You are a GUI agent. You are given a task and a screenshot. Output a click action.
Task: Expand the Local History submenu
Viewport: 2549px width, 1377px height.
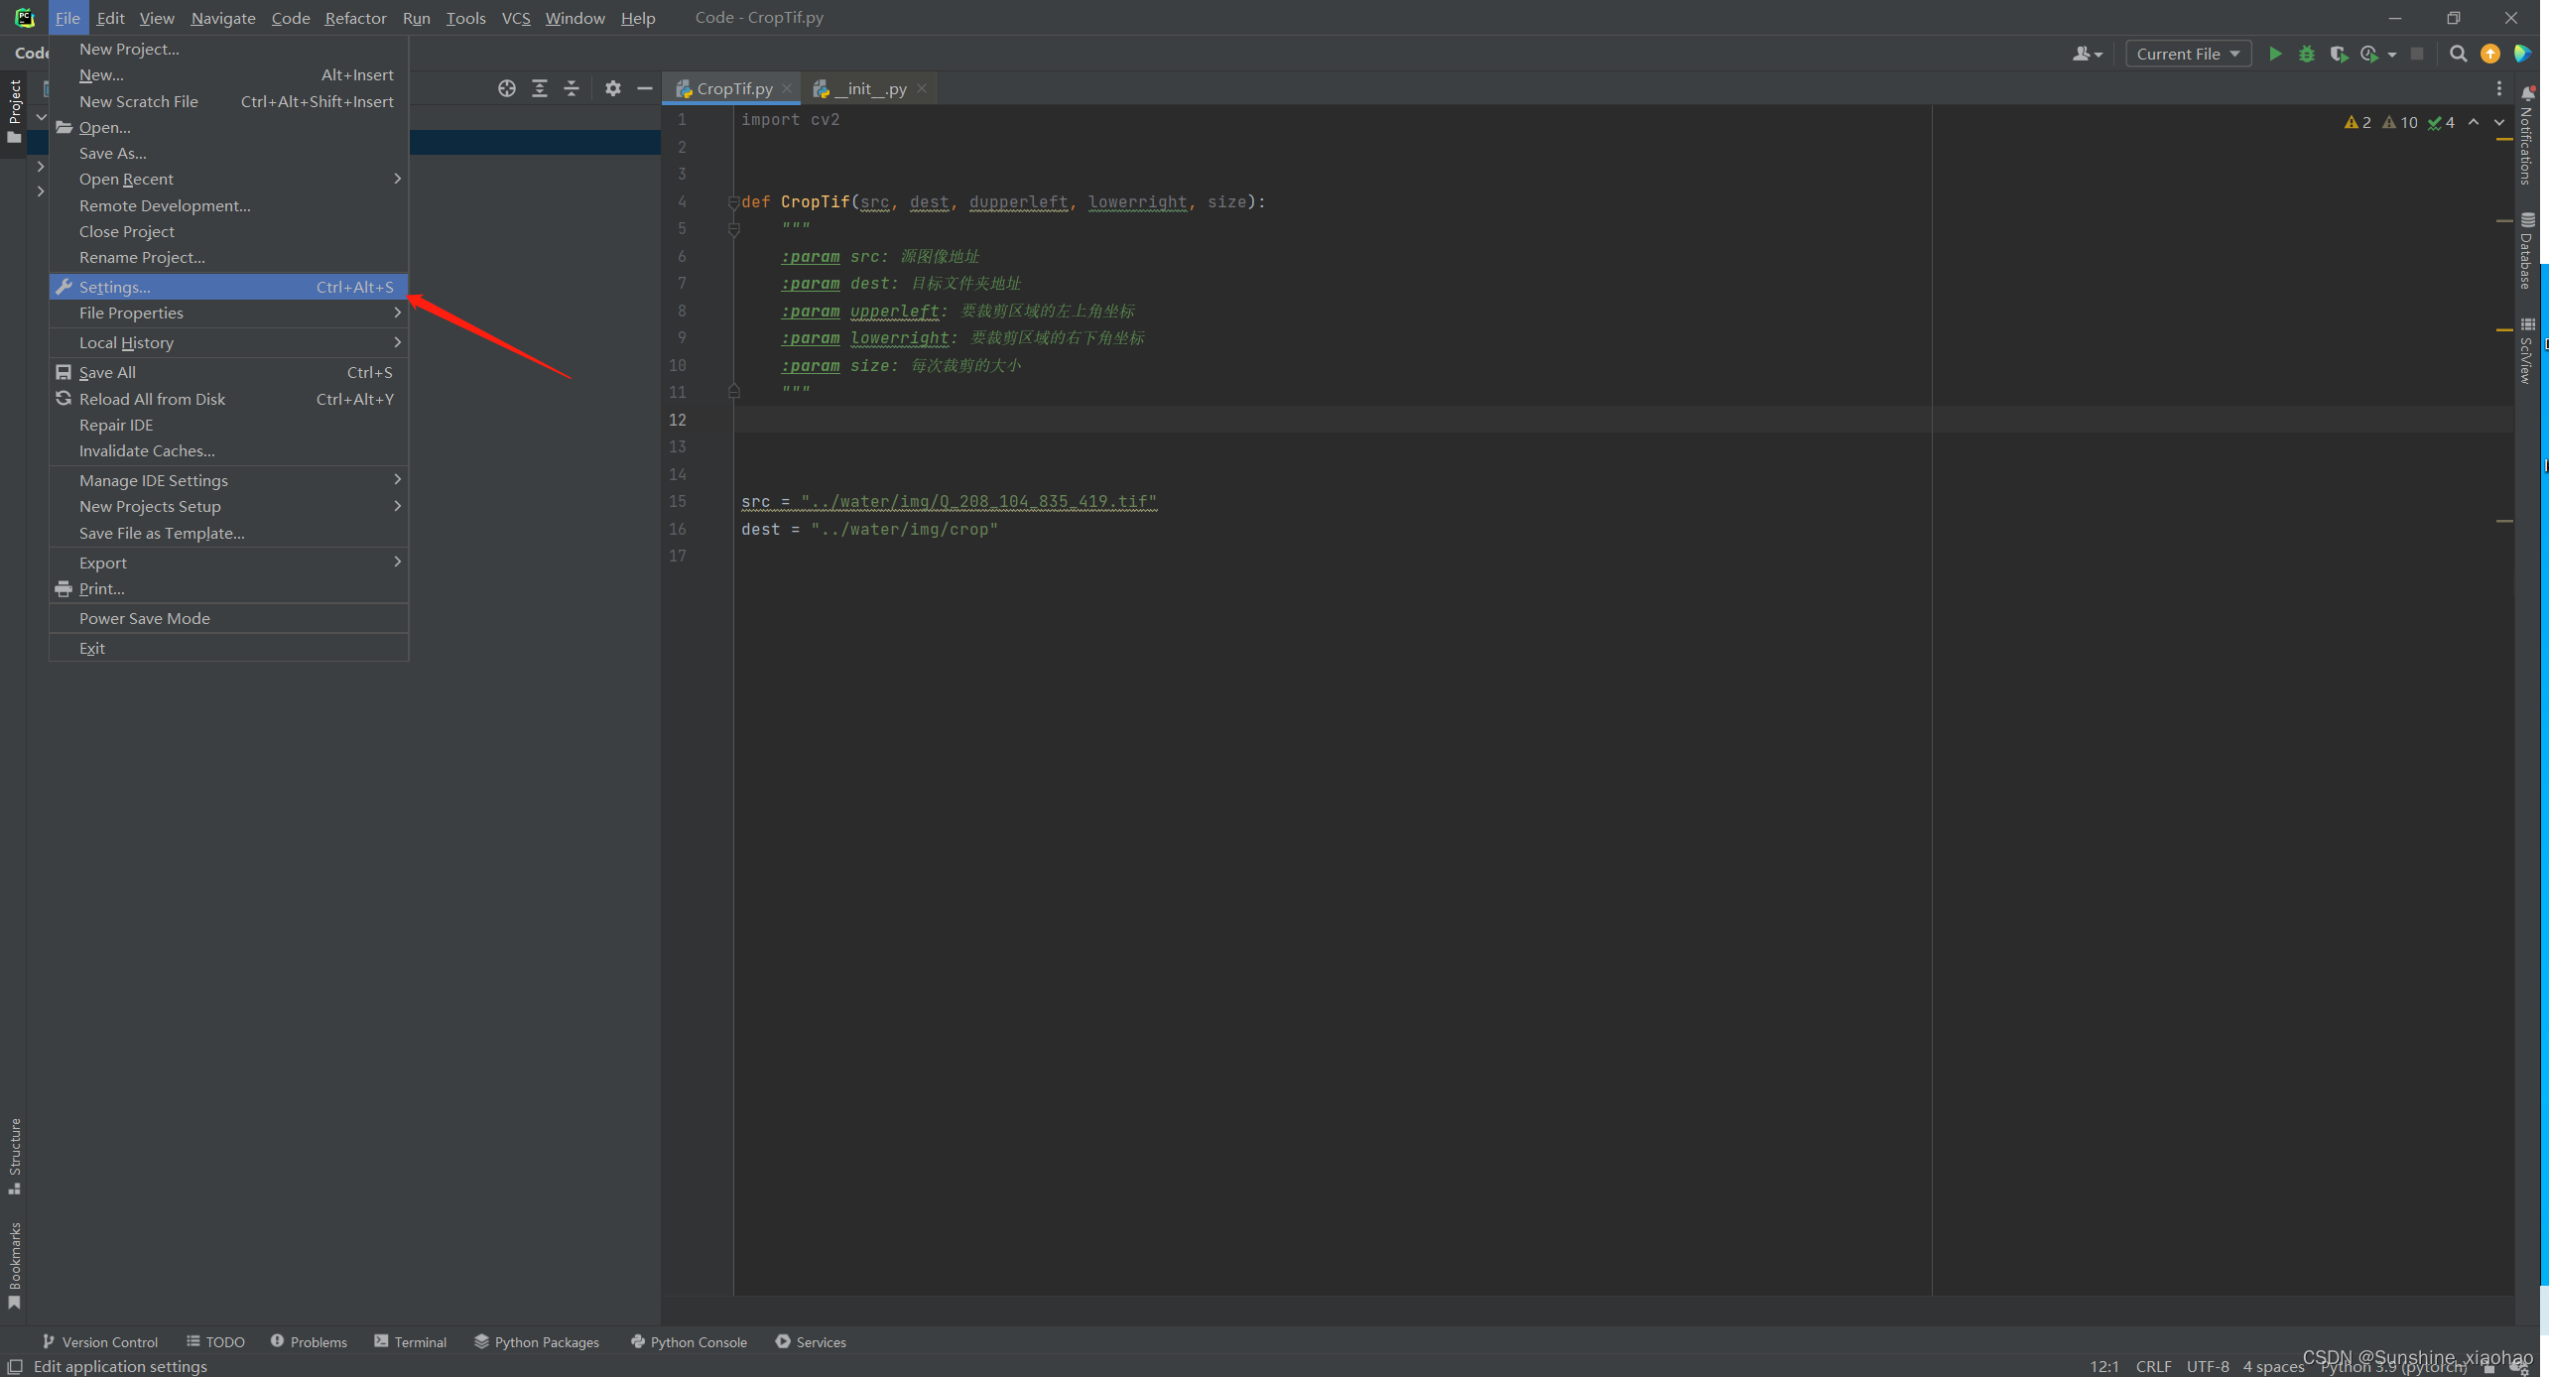pos(126,342)
